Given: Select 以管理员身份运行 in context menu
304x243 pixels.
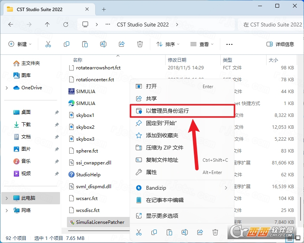Looking at the screenshot, I should (x=182, y=111).
